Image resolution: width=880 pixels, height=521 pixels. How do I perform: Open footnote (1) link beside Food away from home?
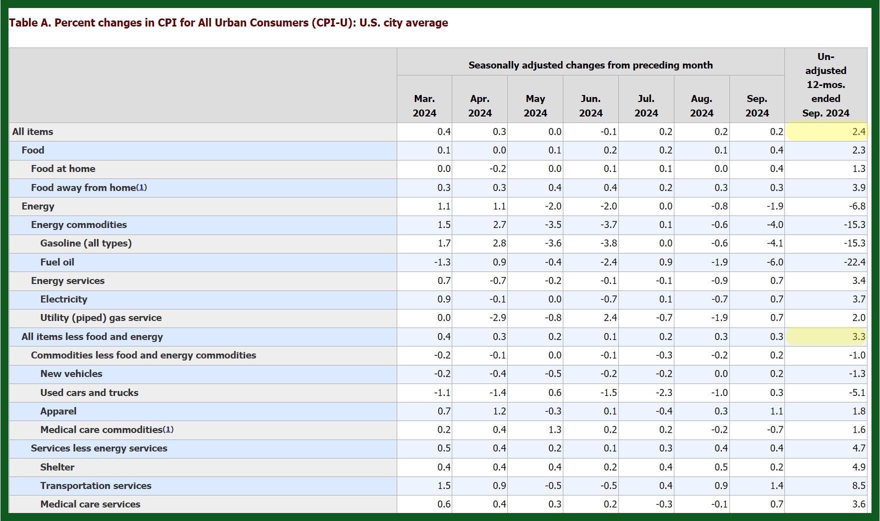click(142, 187)
